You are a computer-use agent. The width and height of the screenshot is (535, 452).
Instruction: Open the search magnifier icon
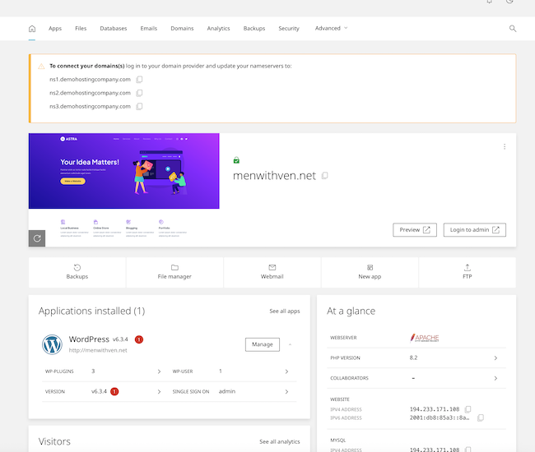point(513,28)
